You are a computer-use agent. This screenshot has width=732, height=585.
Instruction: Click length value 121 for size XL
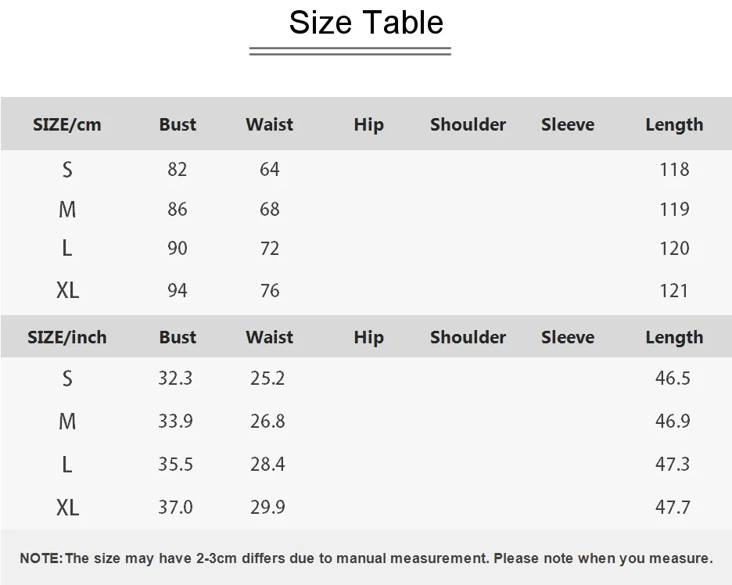[673, 291]
